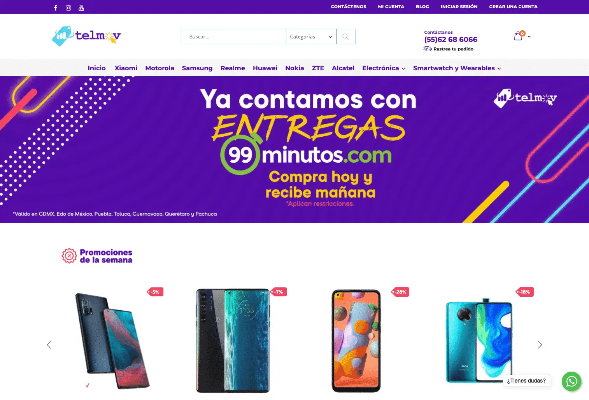Expand the Electrónica menu
This screenshot has width=589, height=400.
click(x=384, y=68)
